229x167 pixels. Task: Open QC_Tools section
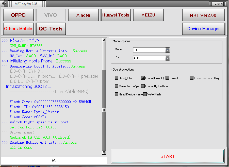(51, 29)
